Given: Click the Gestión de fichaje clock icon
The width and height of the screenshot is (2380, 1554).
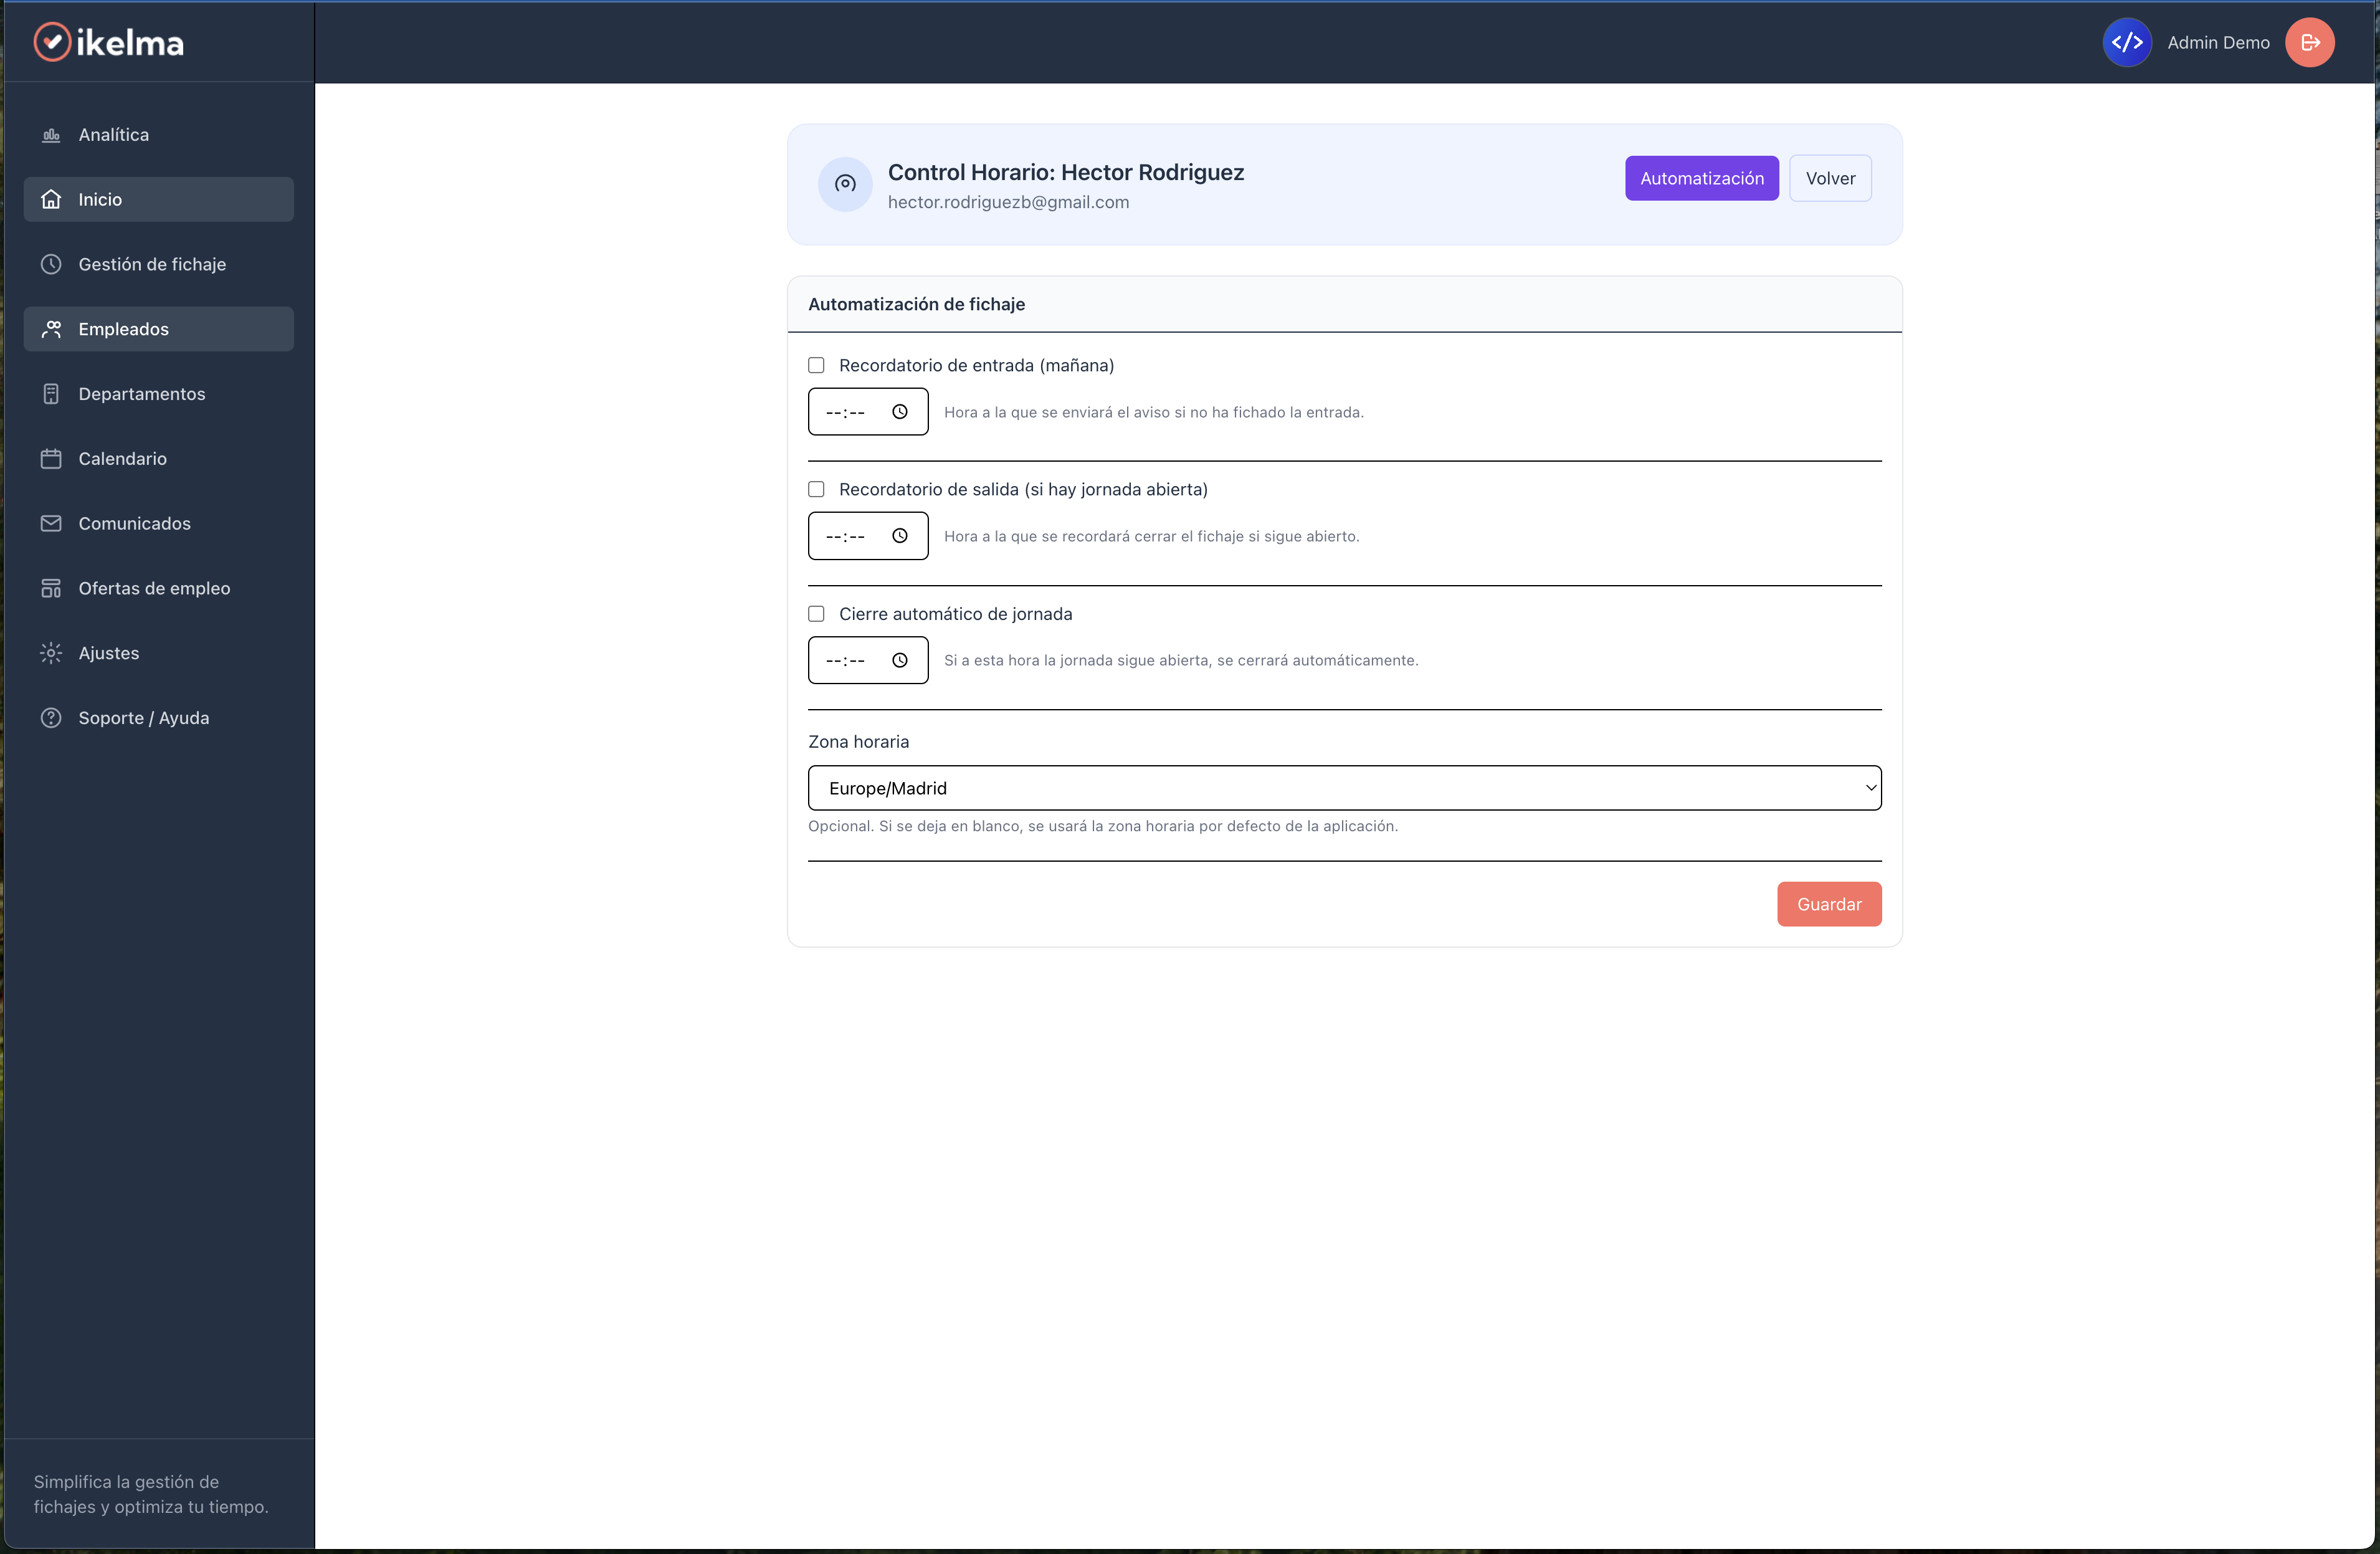Looking at the screenshot, I should point(51,264).
